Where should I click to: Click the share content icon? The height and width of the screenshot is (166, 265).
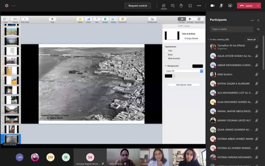(230, 6)
